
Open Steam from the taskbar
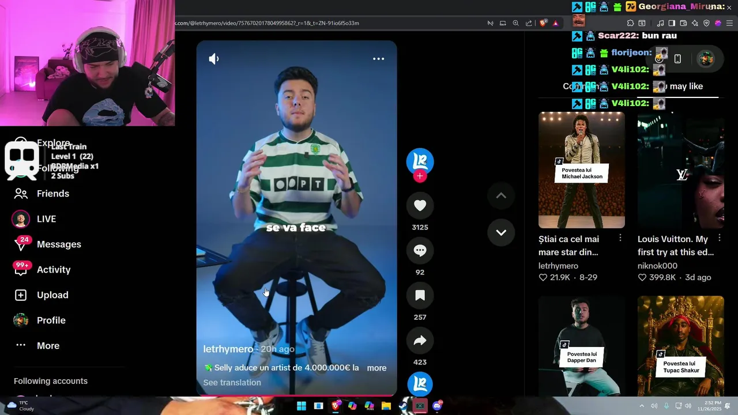coord(404,406)
